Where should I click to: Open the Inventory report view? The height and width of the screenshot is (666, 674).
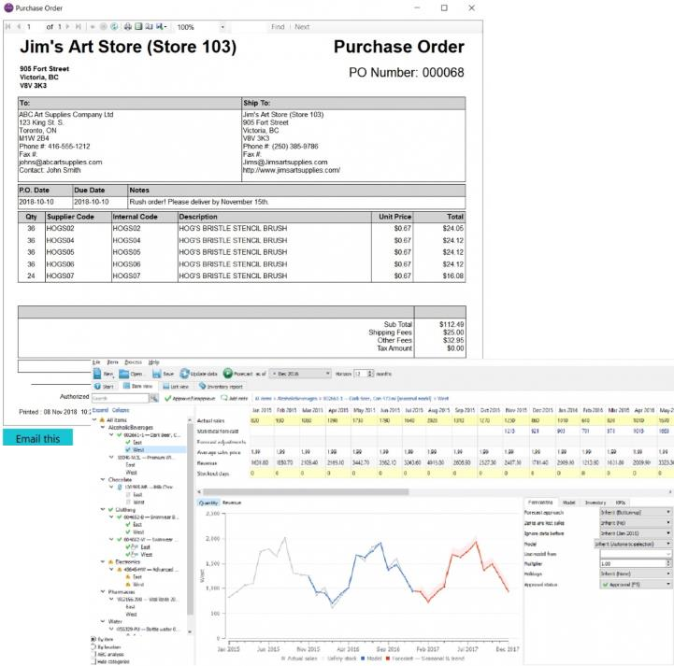click(x=220, y=385)
